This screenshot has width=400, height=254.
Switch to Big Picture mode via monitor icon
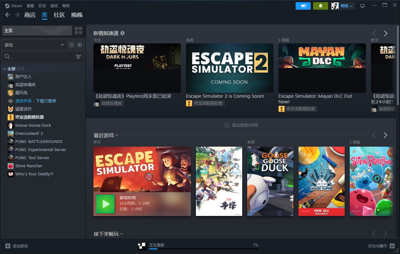[x=362, y=6]
